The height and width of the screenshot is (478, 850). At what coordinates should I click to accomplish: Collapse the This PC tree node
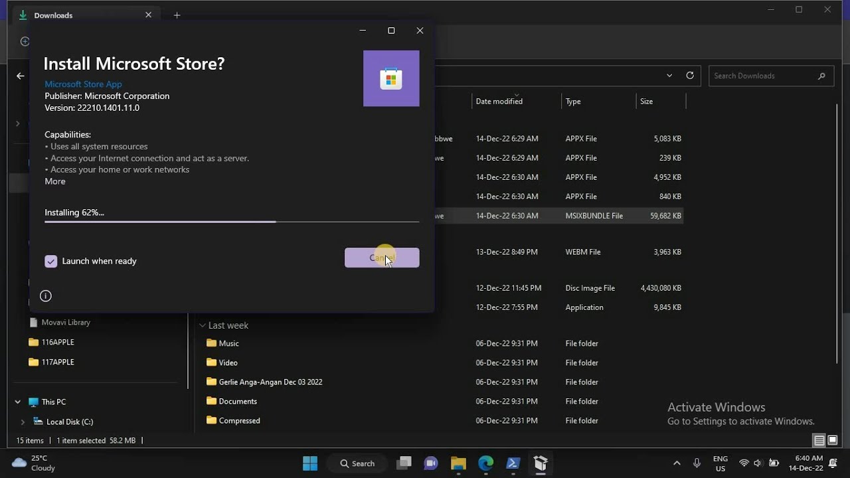(x=18, y=402)
